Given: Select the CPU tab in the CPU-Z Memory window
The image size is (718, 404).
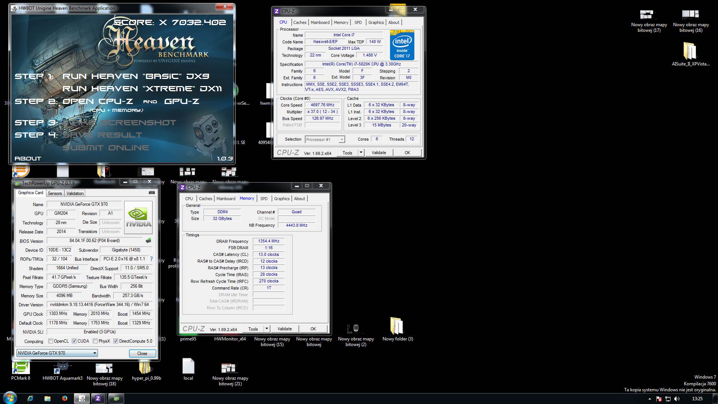Looking at the screenshot, I should (x=189, y=199).
